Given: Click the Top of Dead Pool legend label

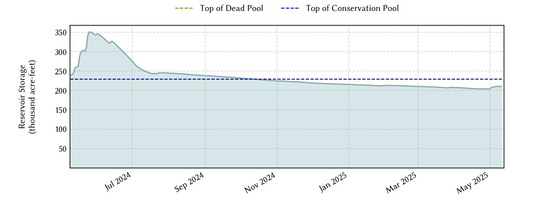Looking at the screenshot, I should tap(231, 8).
